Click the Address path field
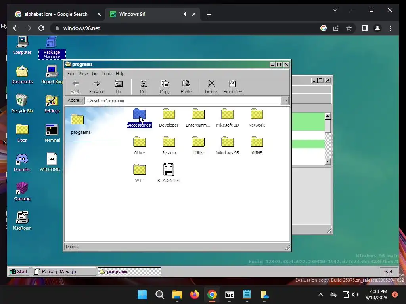Screen dimensions: 406x304 (182, 101)
